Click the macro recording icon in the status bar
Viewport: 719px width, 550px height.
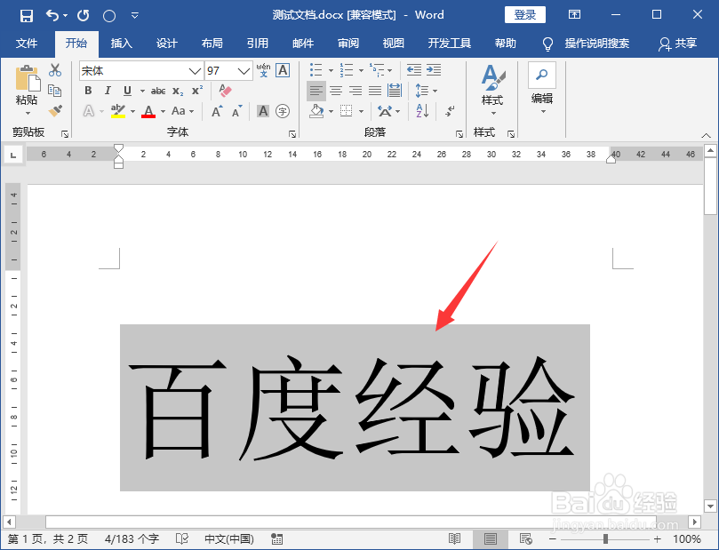pyautogui.click(x=276, y=538)
